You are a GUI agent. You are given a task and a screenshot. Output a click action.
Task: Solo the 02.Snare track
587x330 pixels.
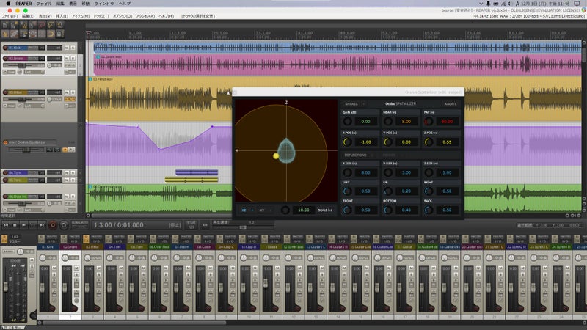coord(73,59)
